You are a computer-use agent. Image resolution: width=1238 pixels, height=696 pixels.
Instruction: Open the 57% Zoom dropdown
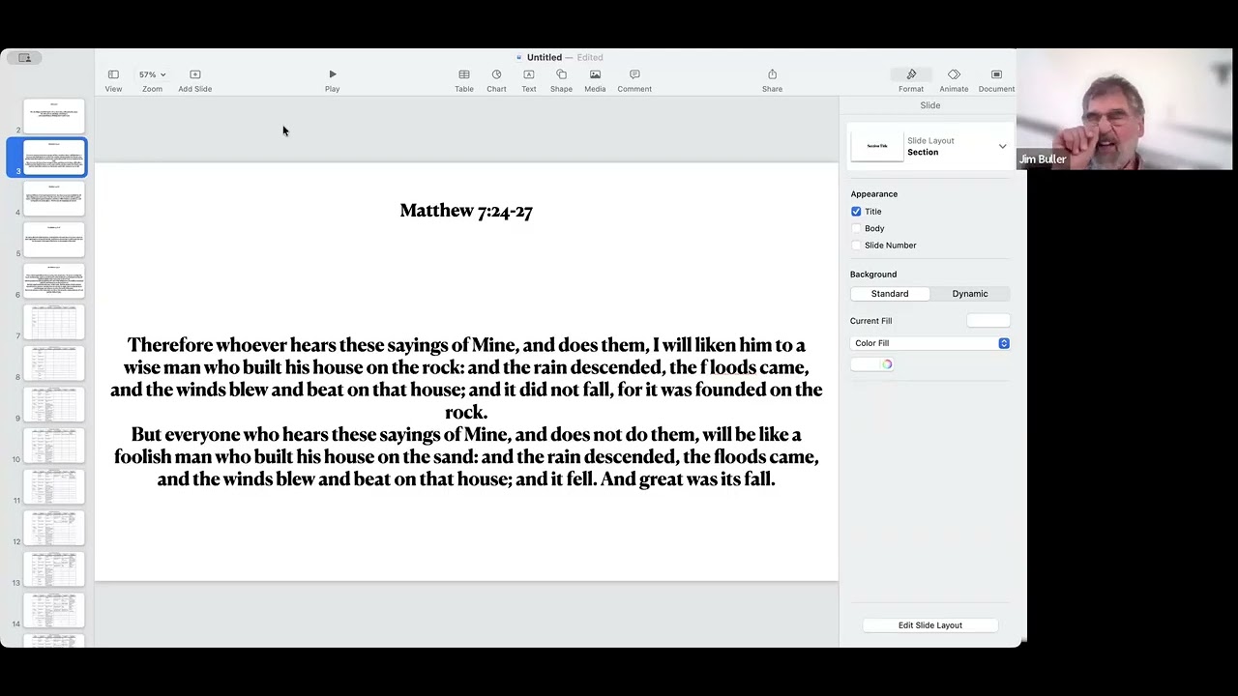(152, 74)
